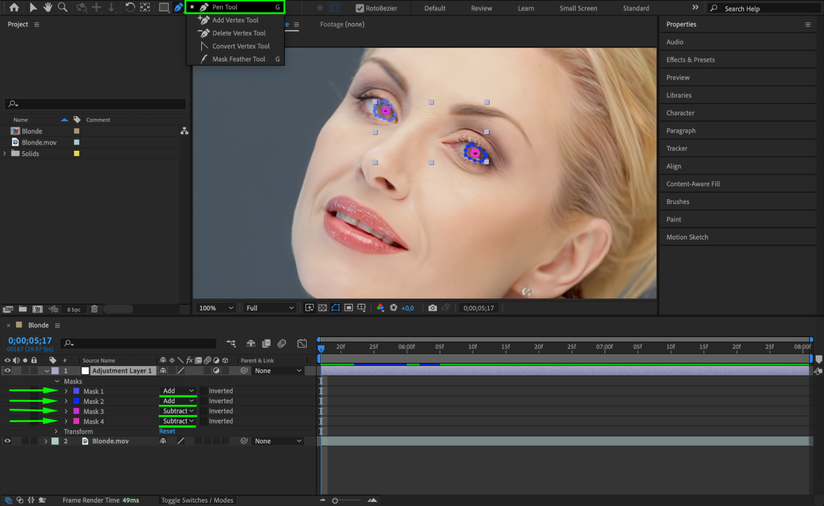
Task: Click Mask 4 pink color swatch
Action: 76,421
